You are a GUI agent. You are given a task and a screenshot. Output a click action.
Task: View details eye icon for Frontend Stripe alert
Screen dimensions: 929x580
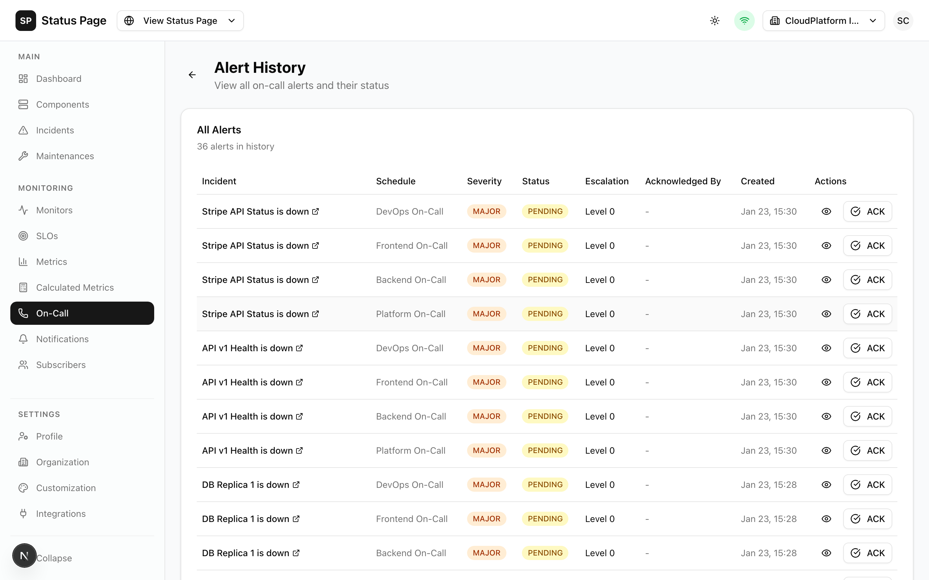[x=826, y=246]
